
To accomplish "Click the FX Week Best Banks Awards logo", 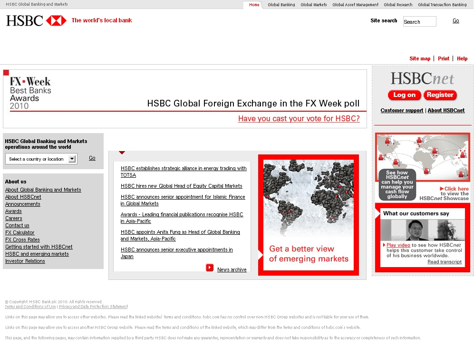I will pyautogui.click(x=30, y=93).
